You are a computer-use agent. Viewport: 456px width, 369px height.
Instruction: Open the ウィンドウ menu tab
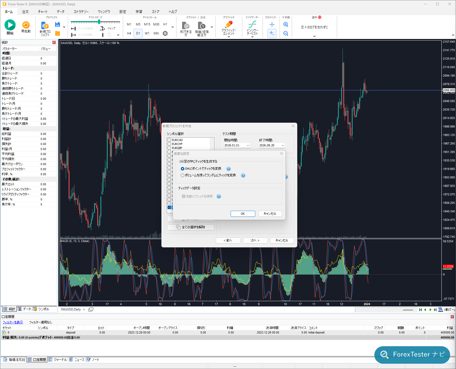click(104, 12)
